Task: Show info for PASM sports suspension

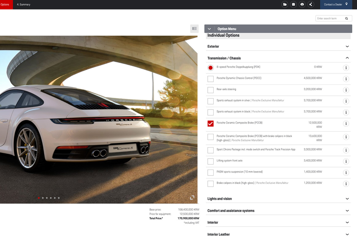Action: pos(346,173)
